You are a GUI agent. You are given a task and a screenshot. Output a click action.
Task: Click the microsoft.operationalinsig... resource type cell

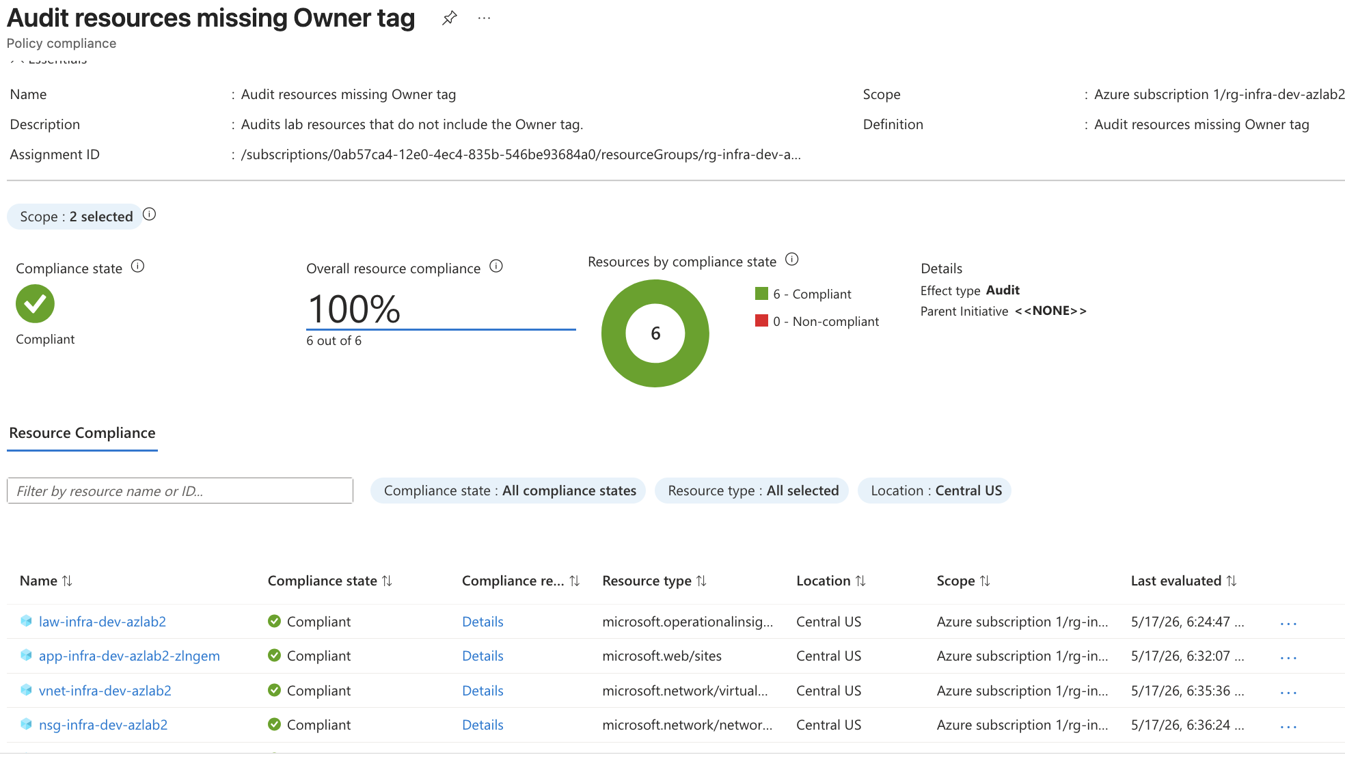[688, 622]
